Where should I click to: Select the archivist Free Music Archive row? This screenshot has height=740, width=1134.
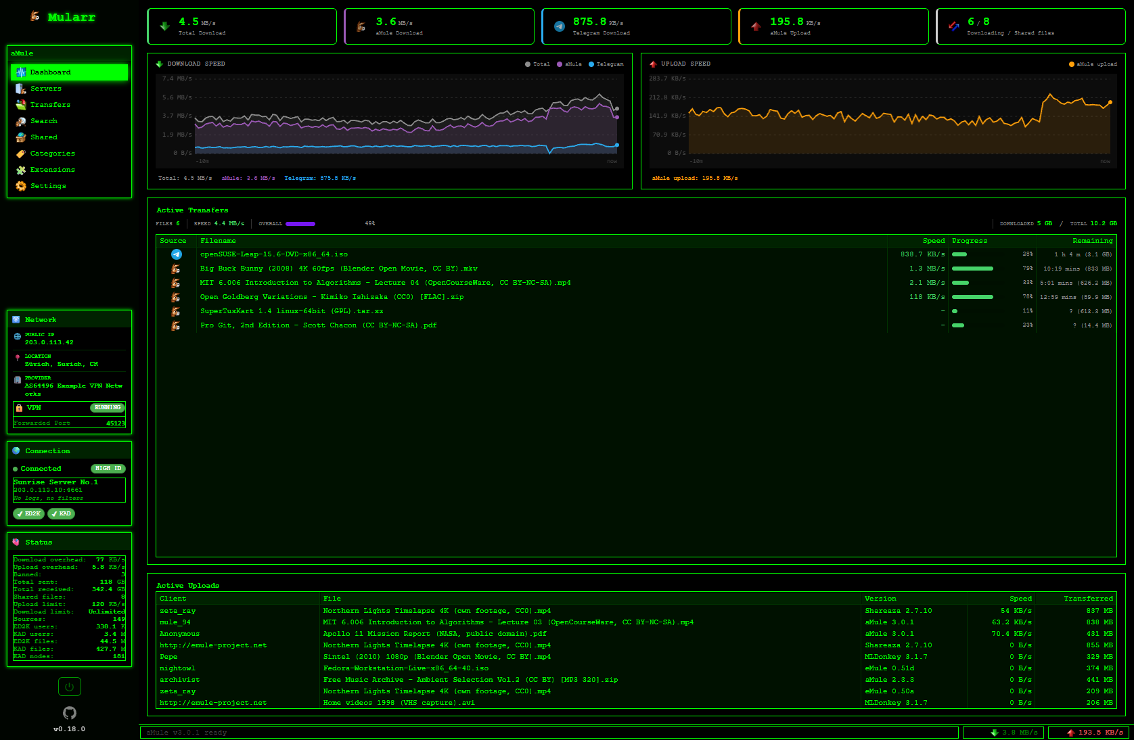[636, 680]
